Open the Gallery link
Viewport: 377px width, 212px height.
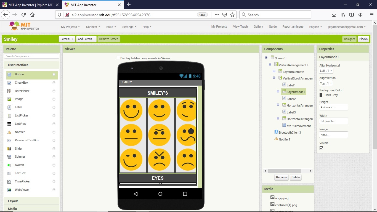coord(258,26)
